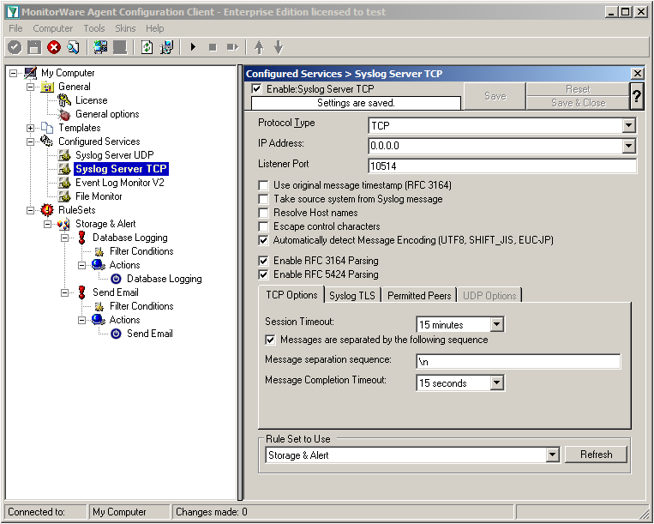Click the Templates documents icon in tree
654x524 pixels.
coord(47,128)
